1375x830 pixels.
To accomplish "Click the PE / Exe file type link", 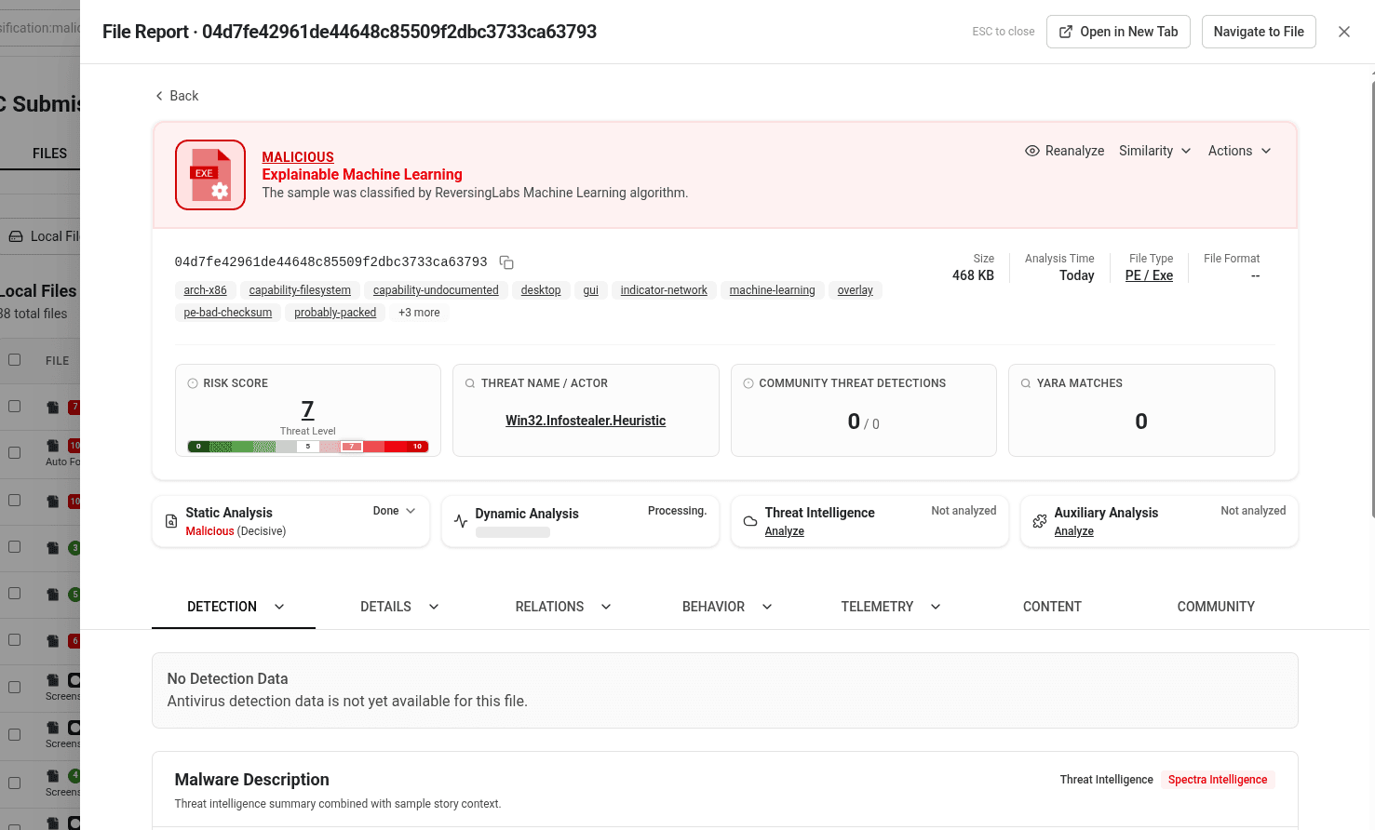I will [1149, 275].
